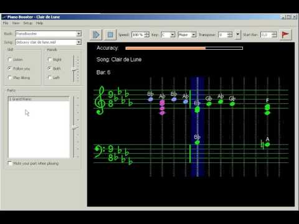Click the 'Bar: 6' text
Screen dimensions: 299x224
pyautogui.click(x=103, y=72)
